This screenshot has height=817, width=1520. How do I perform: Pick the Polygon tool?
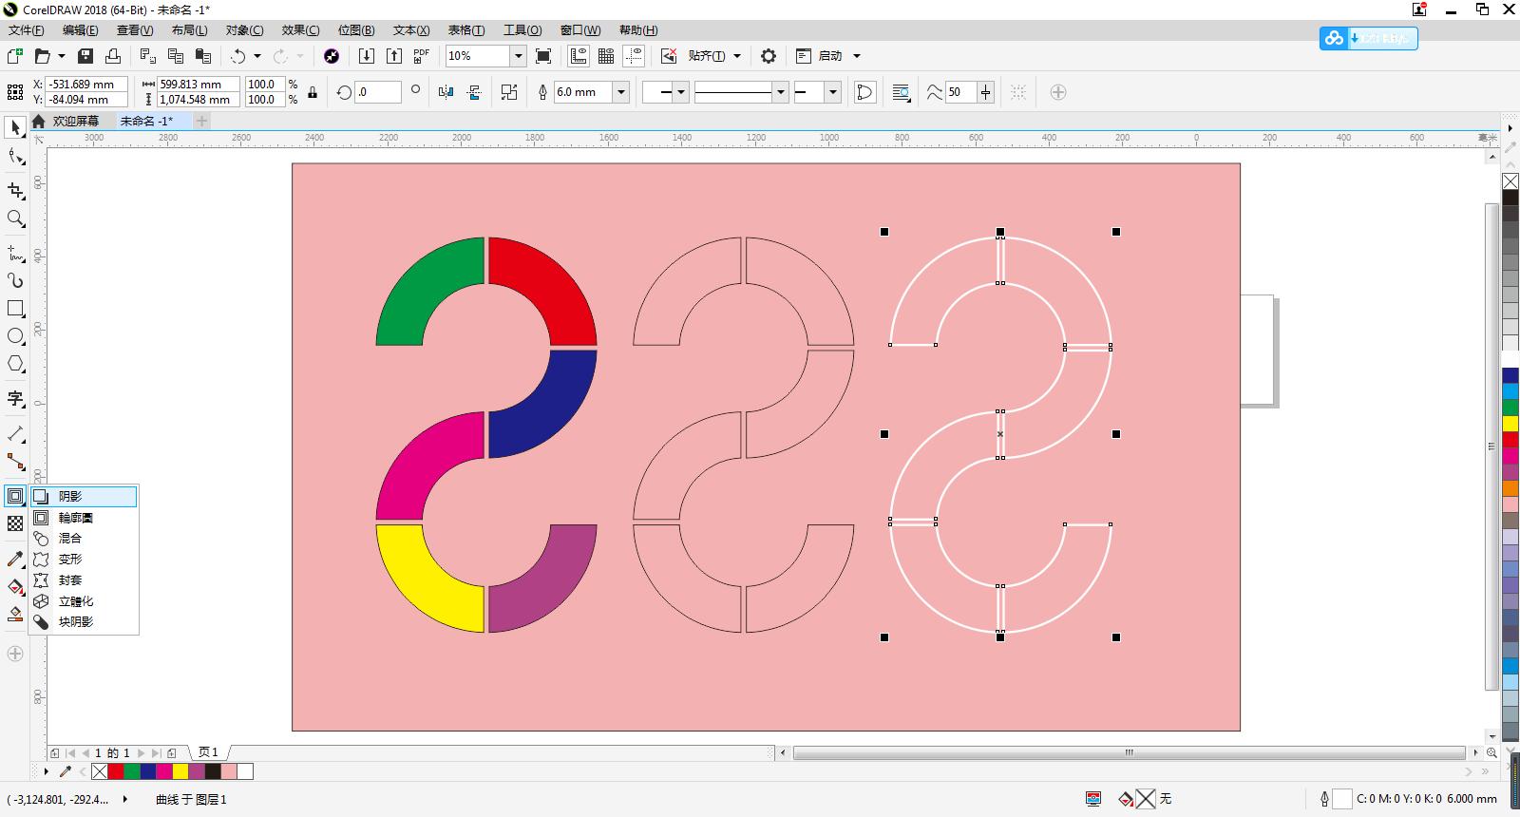pos(15,364)
